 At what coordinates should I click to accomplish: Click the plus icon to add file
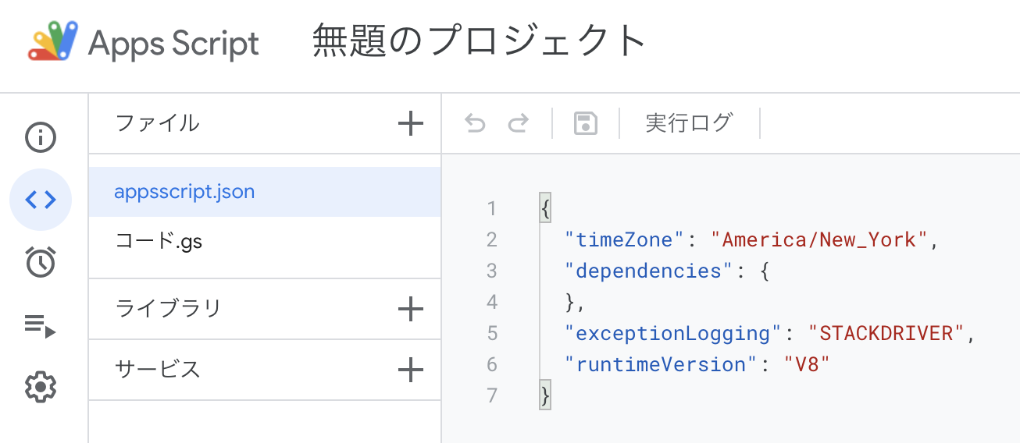tap(410, 123)
